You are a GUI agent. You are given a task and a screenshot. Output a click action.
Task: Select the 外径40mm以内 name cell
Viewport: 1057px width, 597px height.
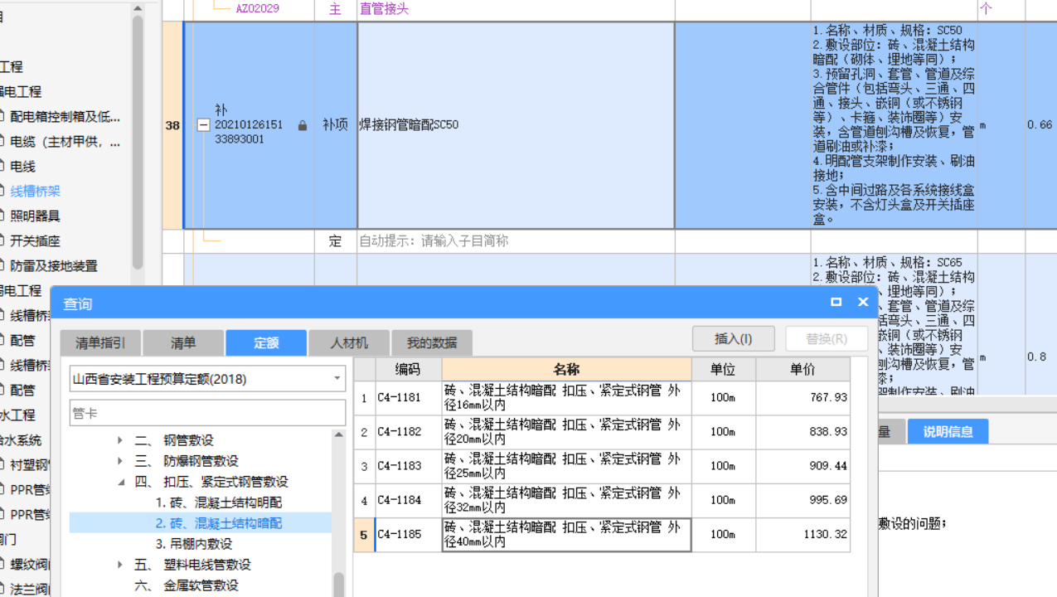coord(566,535)
